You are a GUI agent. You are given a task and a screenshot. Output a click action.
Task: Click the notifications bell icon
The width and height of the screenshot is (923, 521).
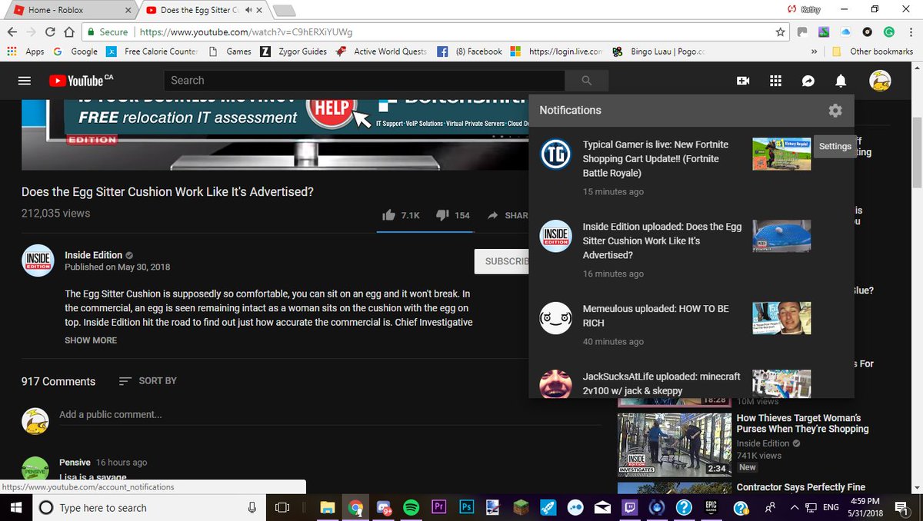841,81
